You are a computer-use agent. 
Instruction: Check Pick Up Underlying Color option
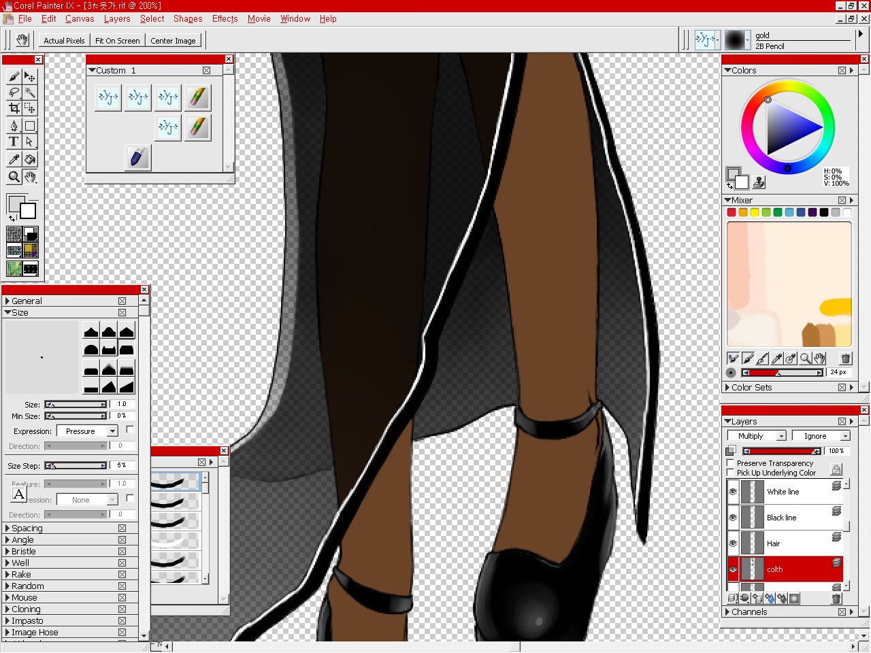pyautogui.click(x=731, y=473)
